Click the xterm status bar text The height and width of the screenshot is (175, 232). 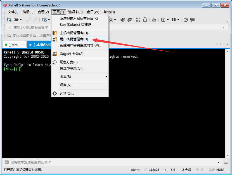coord(135,170)
